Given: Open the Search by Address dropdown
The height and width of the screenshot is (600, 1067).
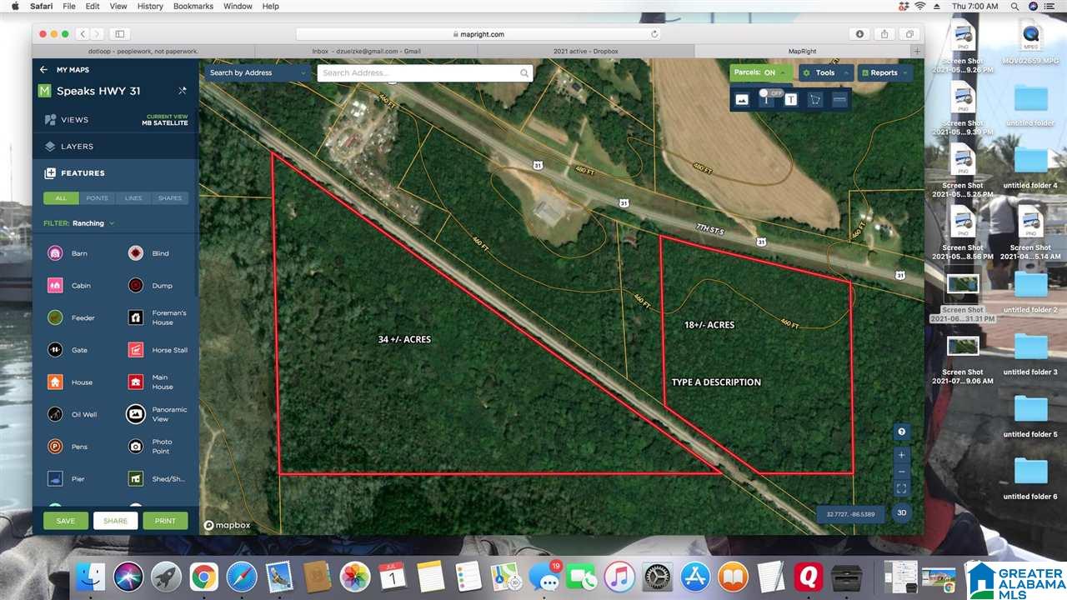Looking at the screenshot, I should (x=258, y=73).
